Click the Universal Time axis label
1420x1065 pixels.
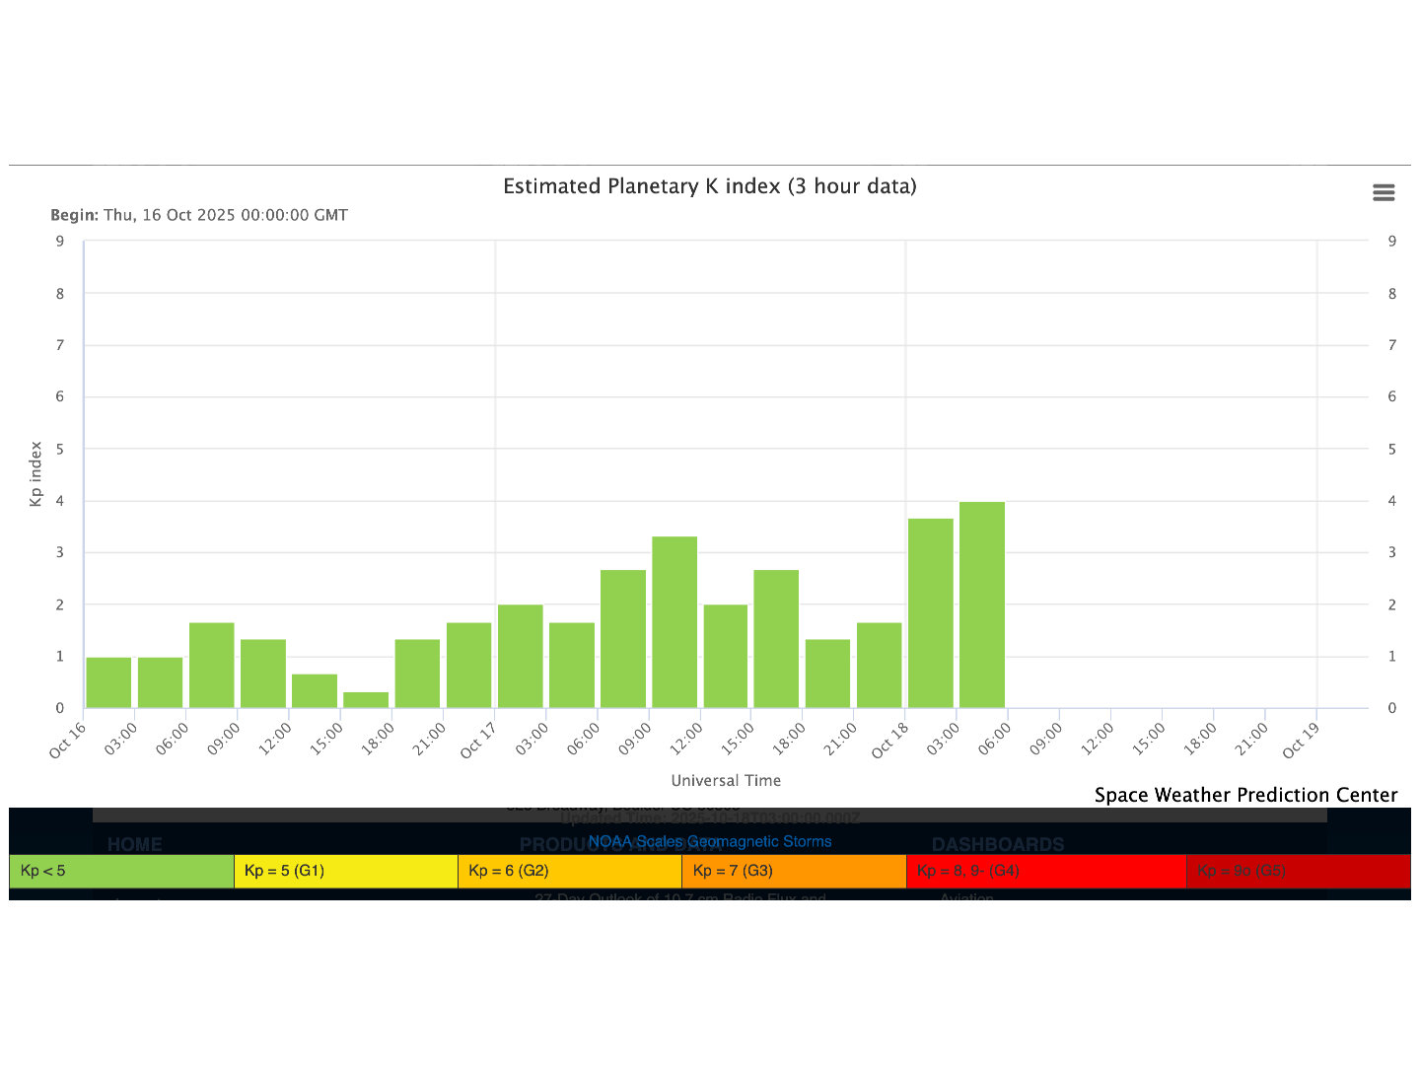[726, 780]
